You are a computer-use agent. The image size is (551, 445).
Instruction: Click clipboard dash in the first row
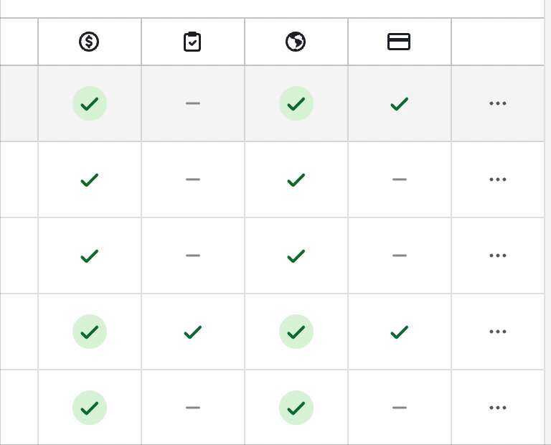click(x=193, y=103)
